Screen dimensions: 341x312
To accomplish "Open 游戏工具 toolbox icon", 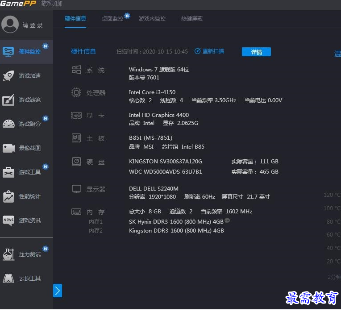I will point(8,172).
